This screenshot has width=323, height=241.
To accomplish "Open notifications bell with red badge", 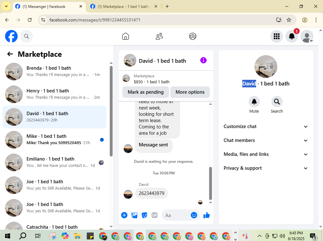I will pos(292,36).
